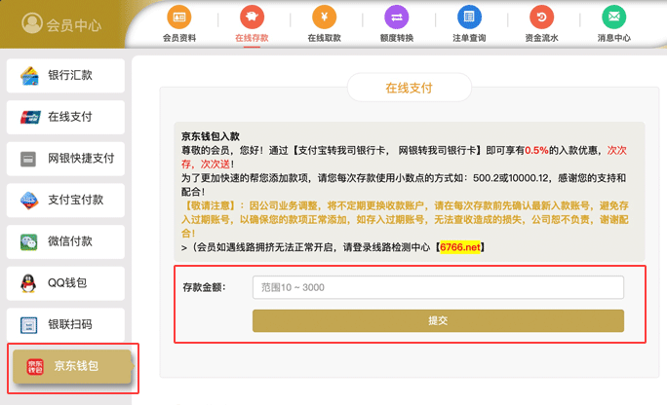Open 在线取款 yen icon

pyautogui.click(x=323, y=17)
